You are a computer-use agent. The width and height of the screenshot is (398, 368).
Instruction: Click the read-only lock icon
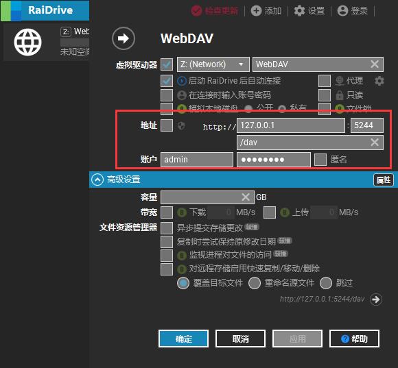point(340,95)
